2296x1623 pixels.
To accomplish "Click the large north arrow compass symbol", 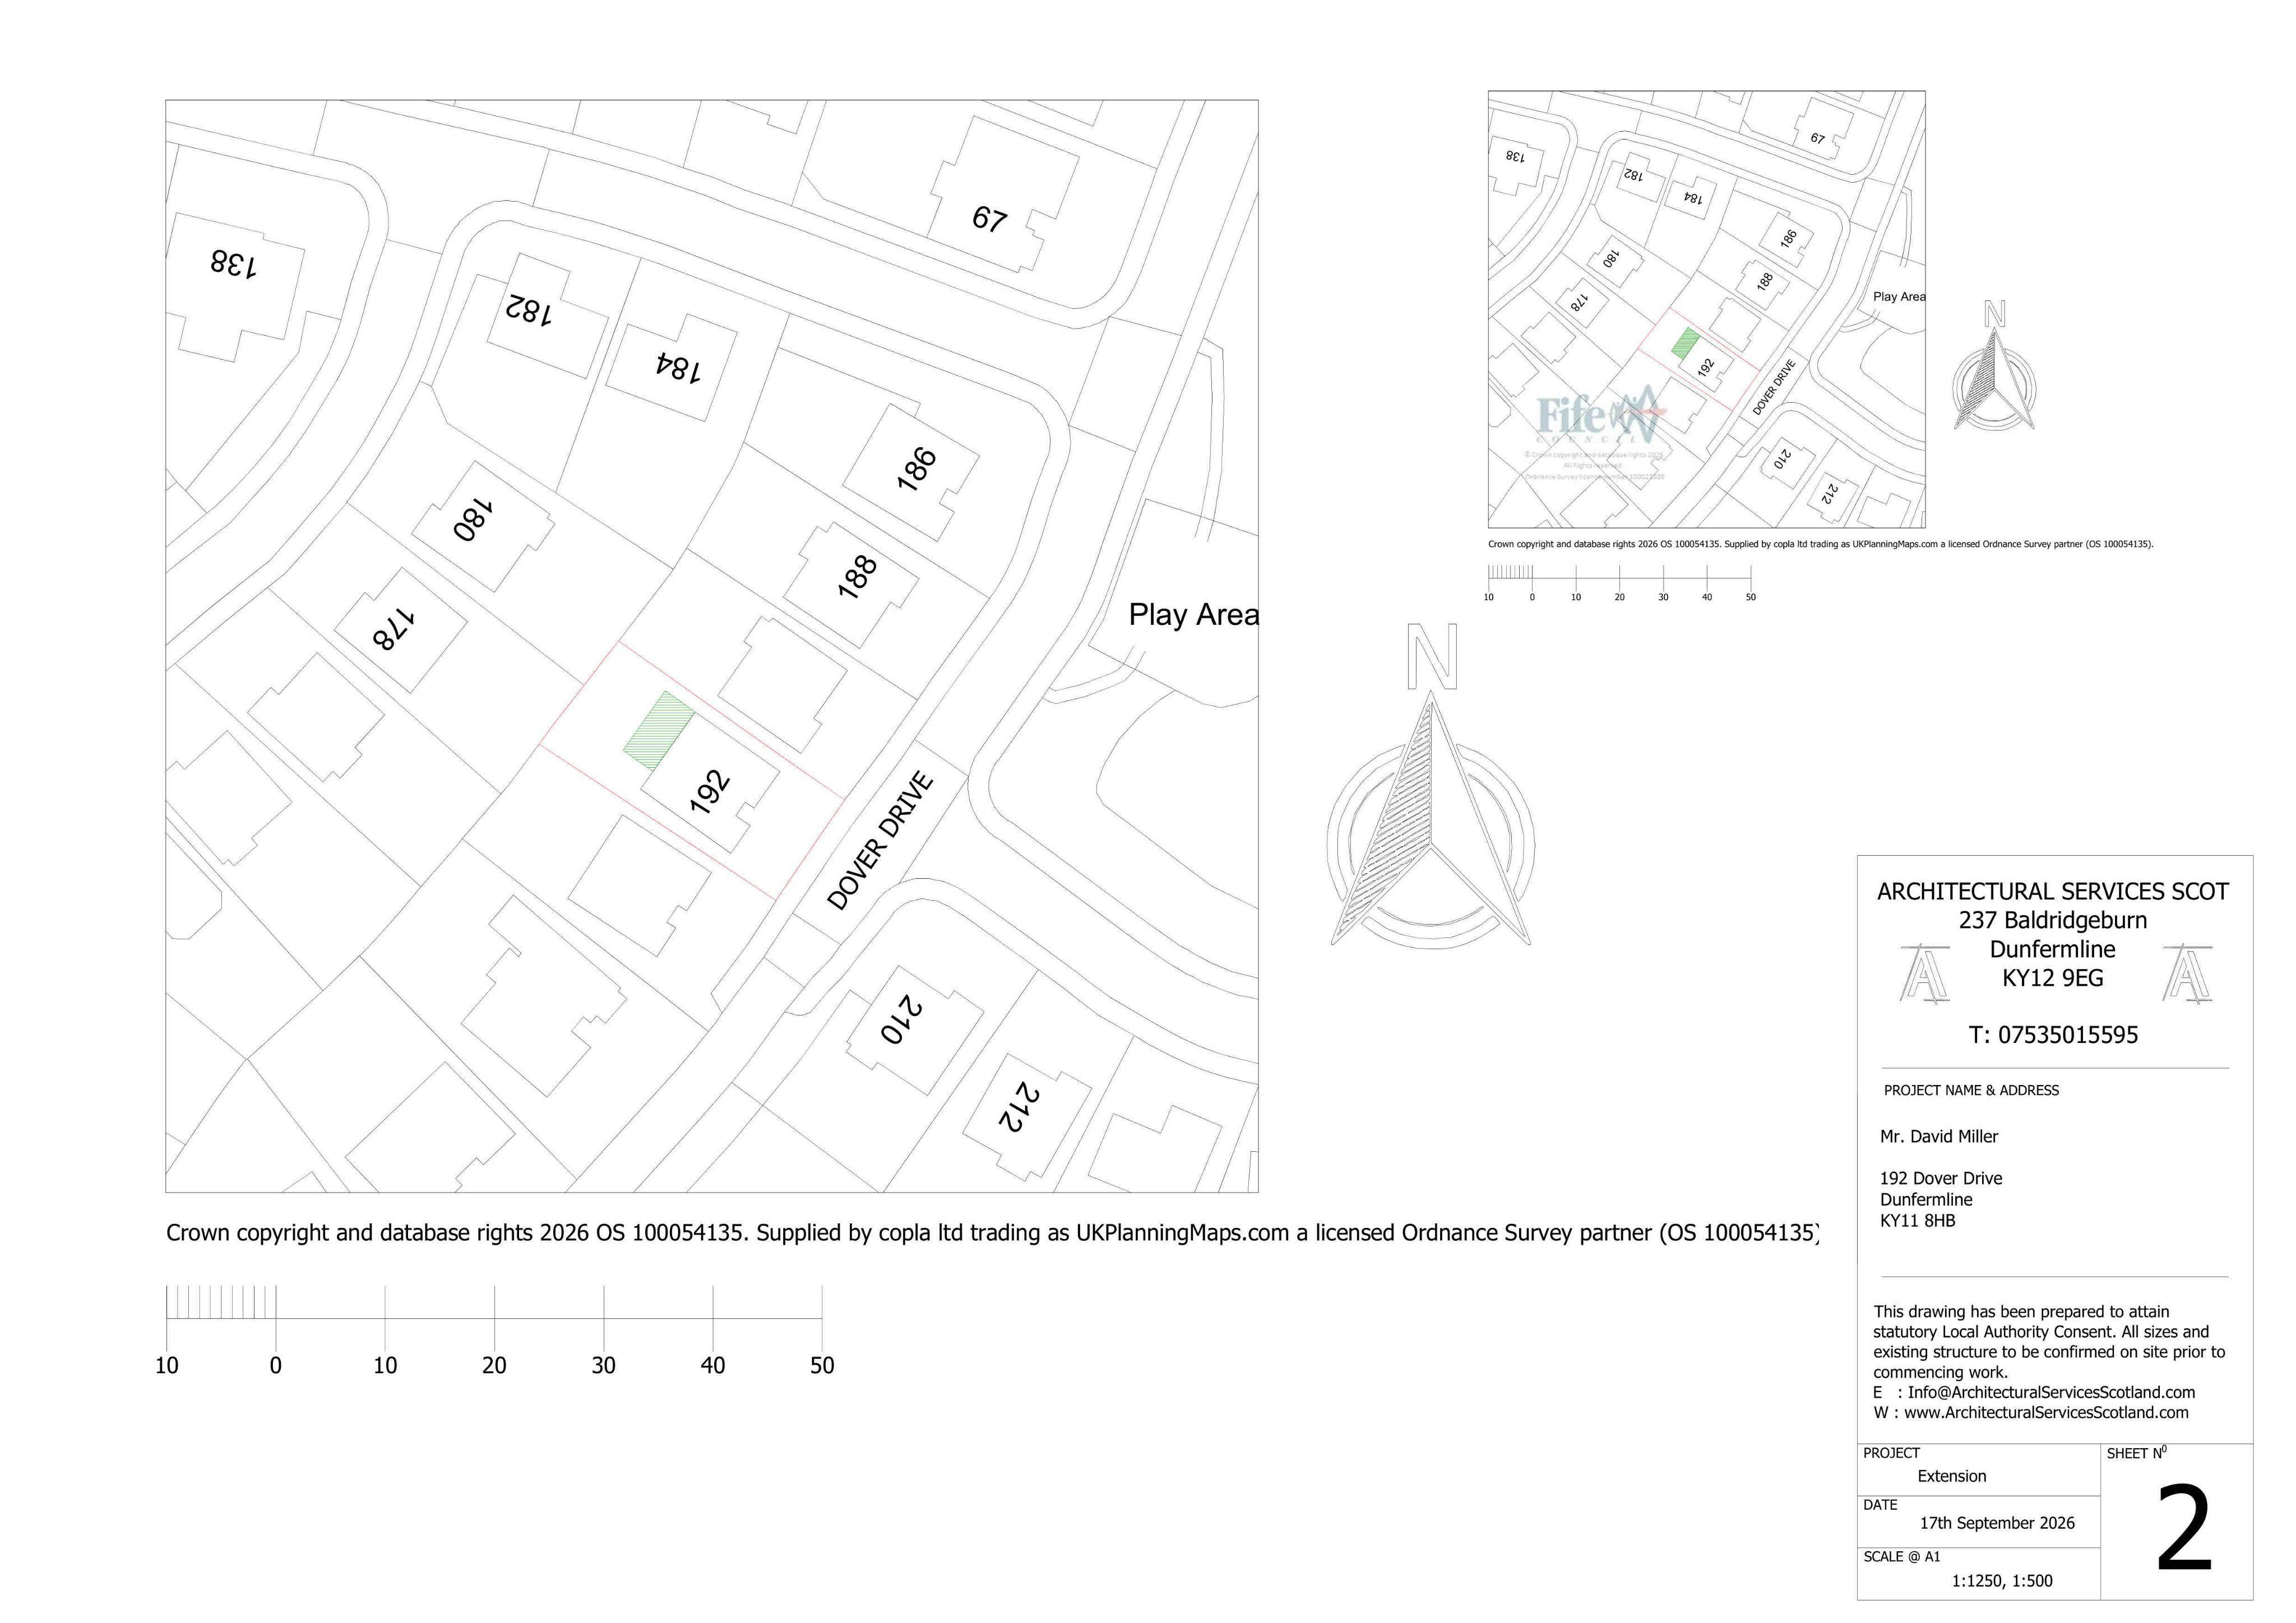I will click(x=1430, y=786).
